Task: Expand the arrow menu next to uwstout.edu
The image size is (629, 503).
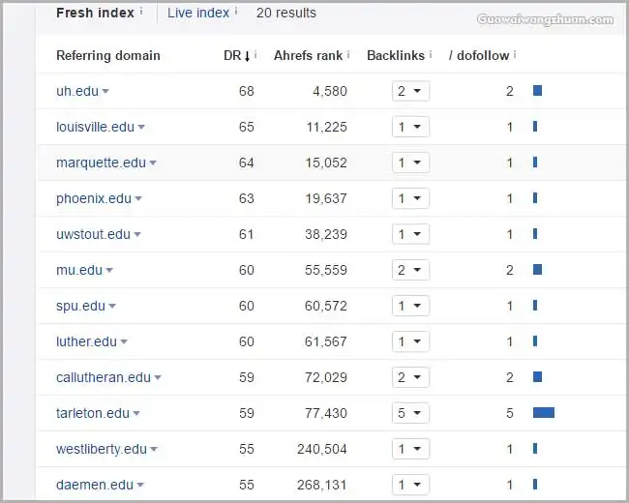Action: tap(137, 234)
